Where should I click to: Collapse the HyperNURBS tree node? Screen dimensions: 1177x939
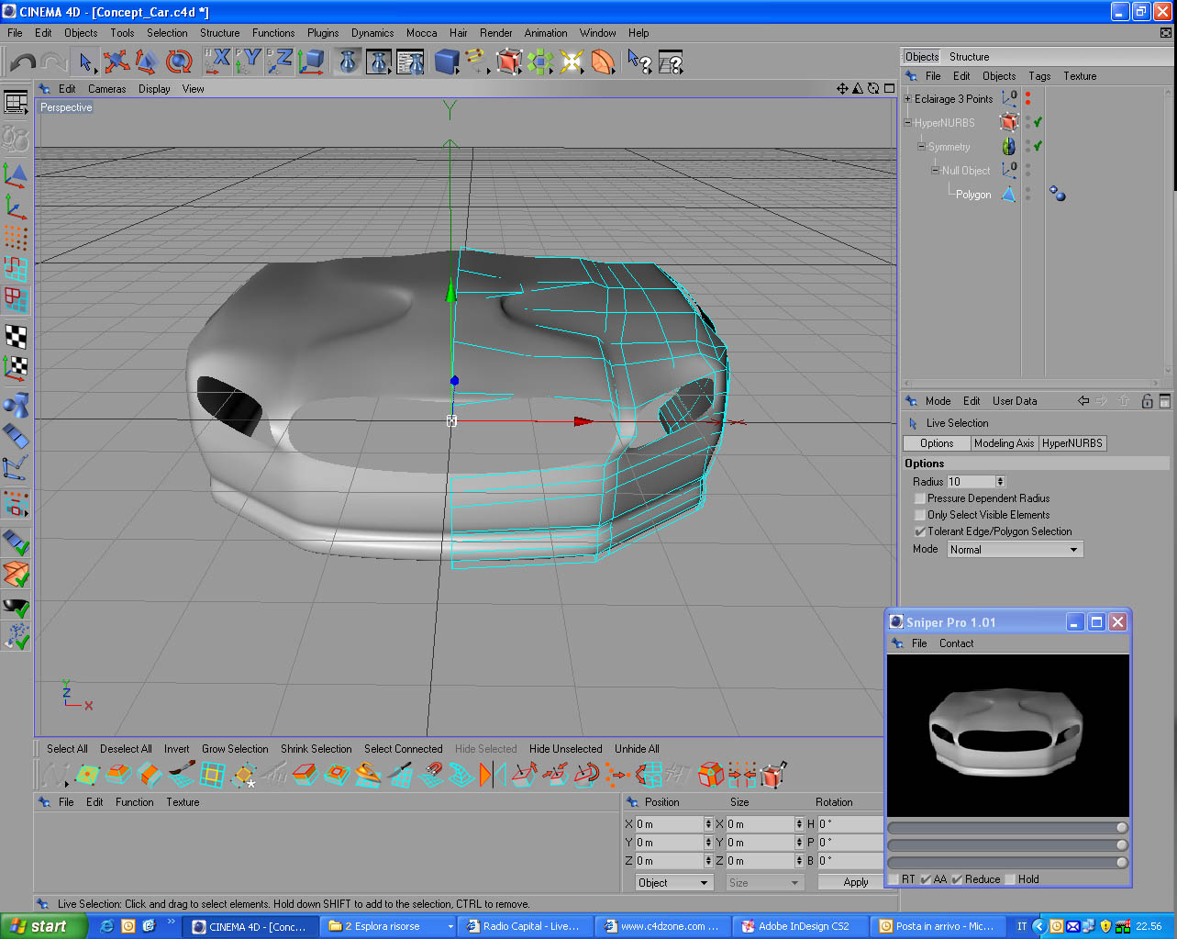click(x=908, y=122)
